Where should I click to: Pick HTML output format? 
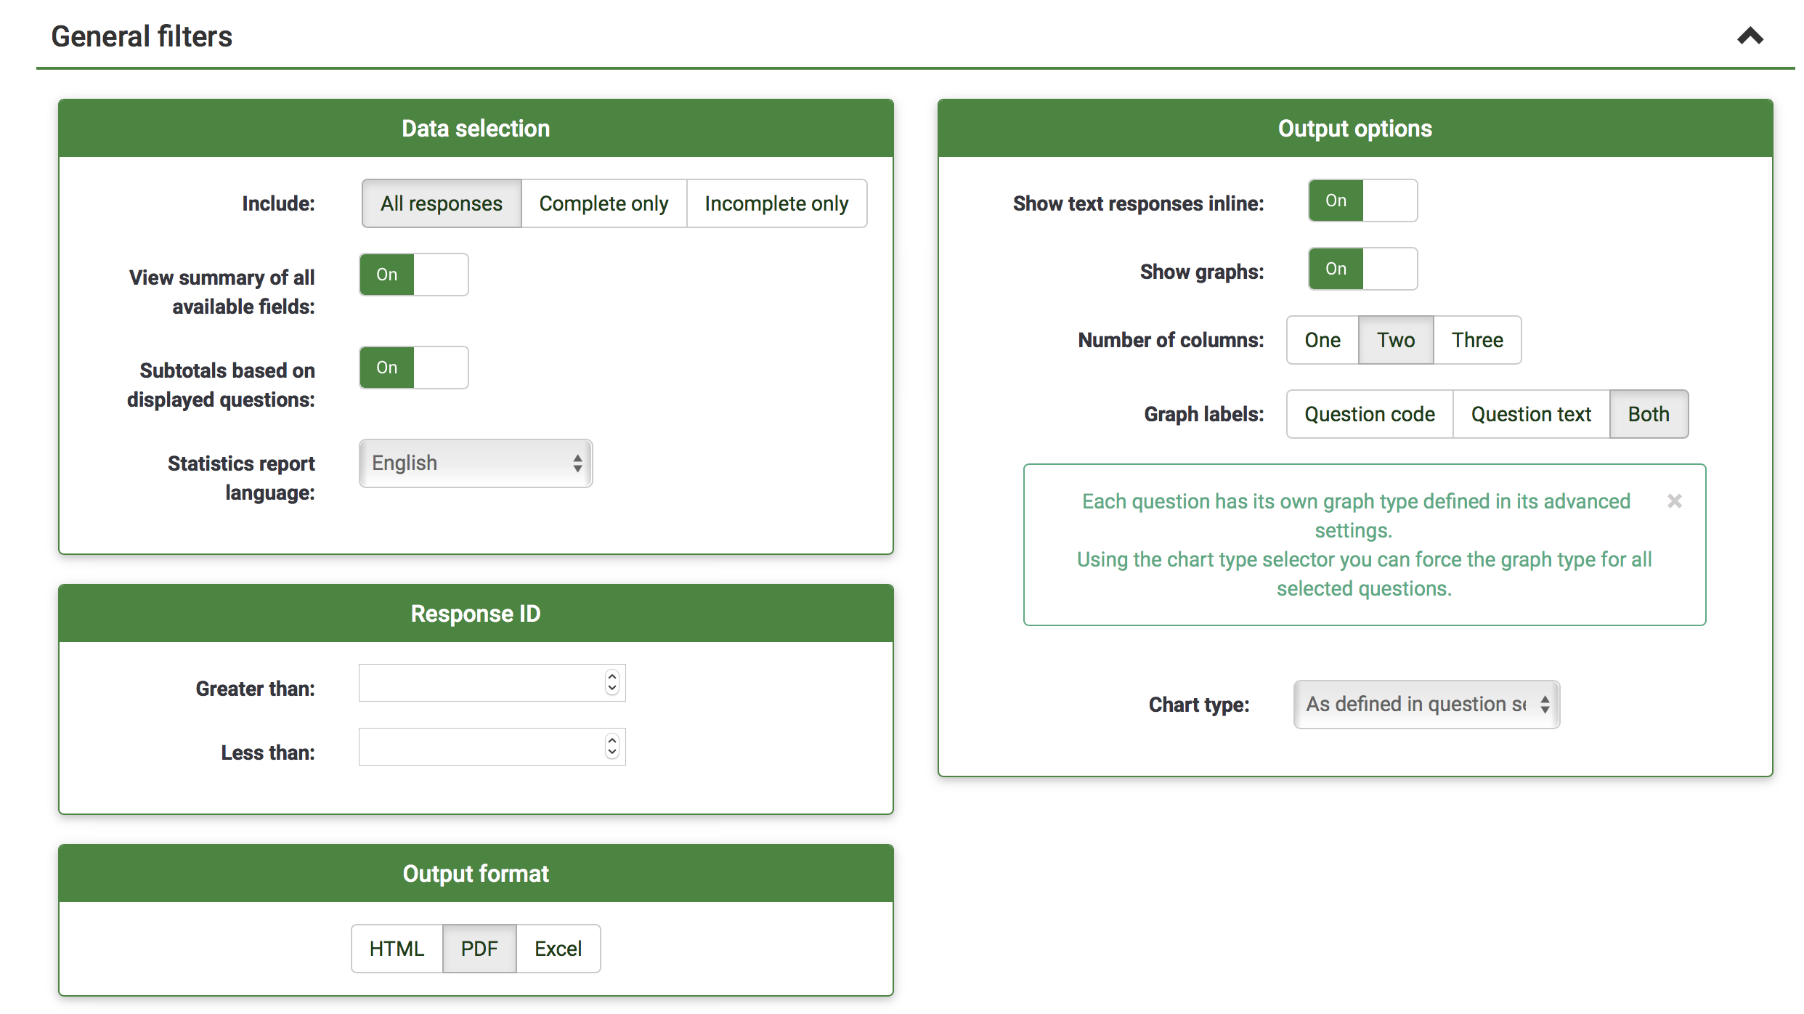tap(397, 949)
